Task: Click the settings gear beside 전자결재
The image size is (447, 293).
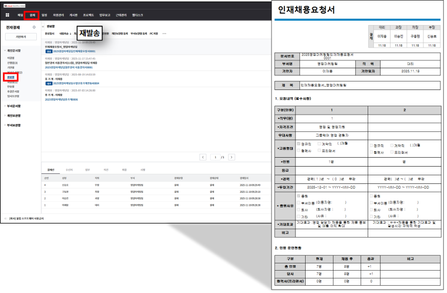Action: pyautogui.click(x=34, y=27)
